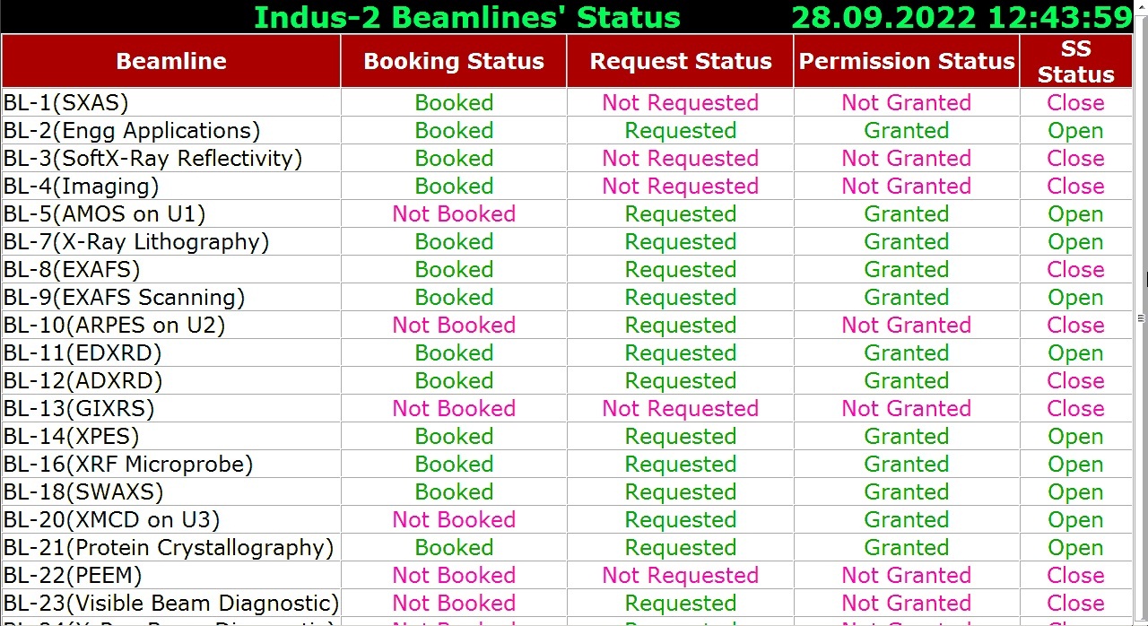The height and width of the screenshot is (626, 1148).
Task: Select BL-3(SoftX-Ray Reflectivity) beamline name
Action: [x=152, y=158]
